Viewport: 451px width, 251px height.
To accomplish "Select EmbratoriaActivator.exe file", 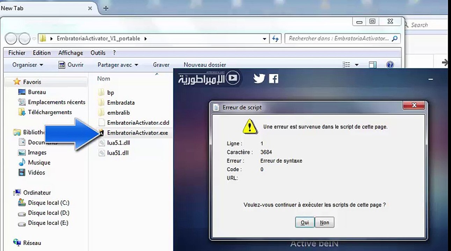I will tap(138, 133).
